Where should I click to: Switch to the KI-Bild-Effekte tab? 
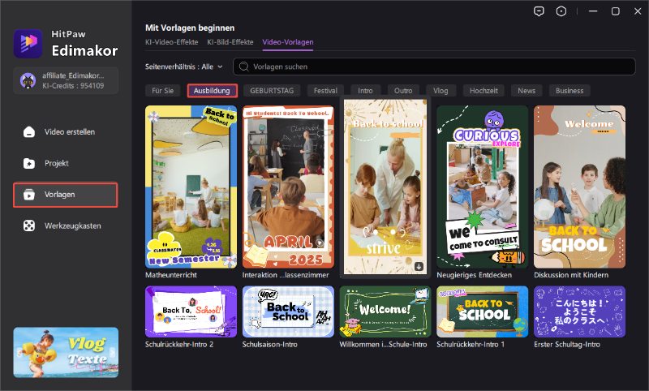(x=230, y=41)
